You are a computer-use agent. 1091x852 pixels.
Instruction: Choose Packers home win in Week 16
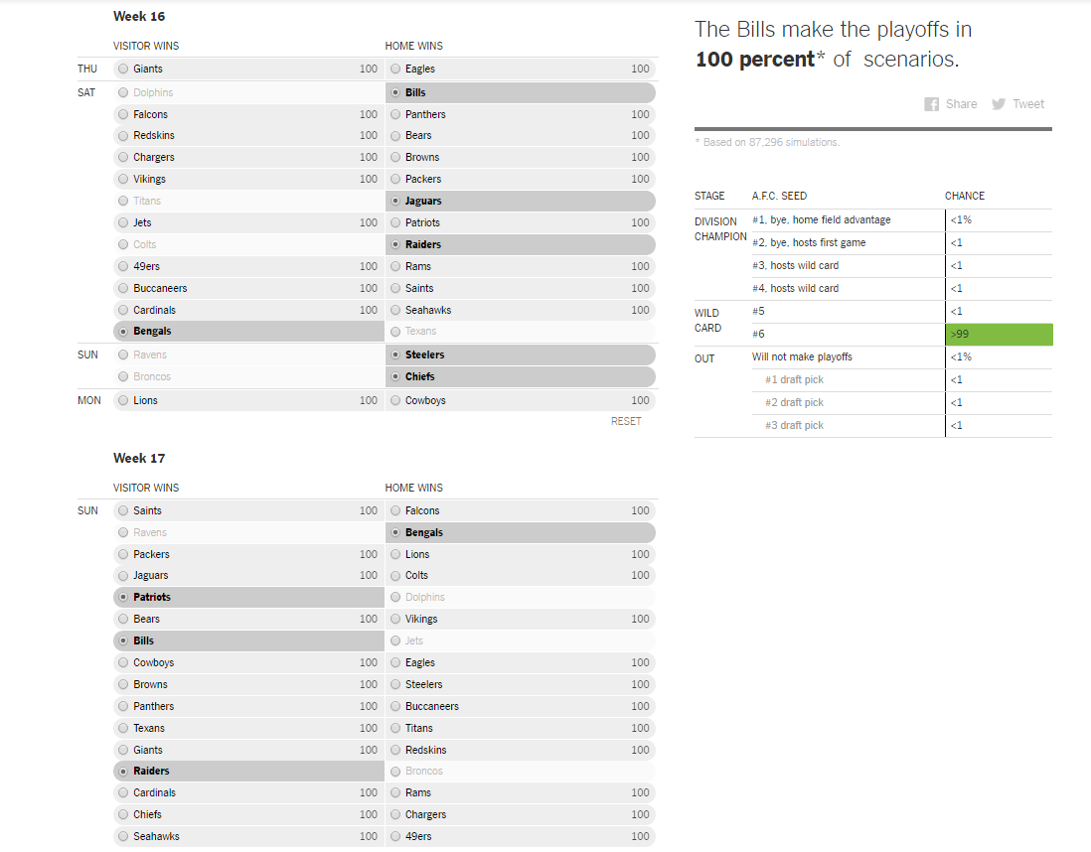pos(521,179)
